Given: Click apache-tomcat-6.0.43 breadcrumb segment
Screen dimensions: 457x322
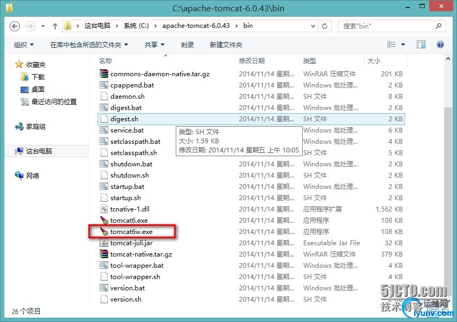Looking at the screenshot, I should (196, 26).
